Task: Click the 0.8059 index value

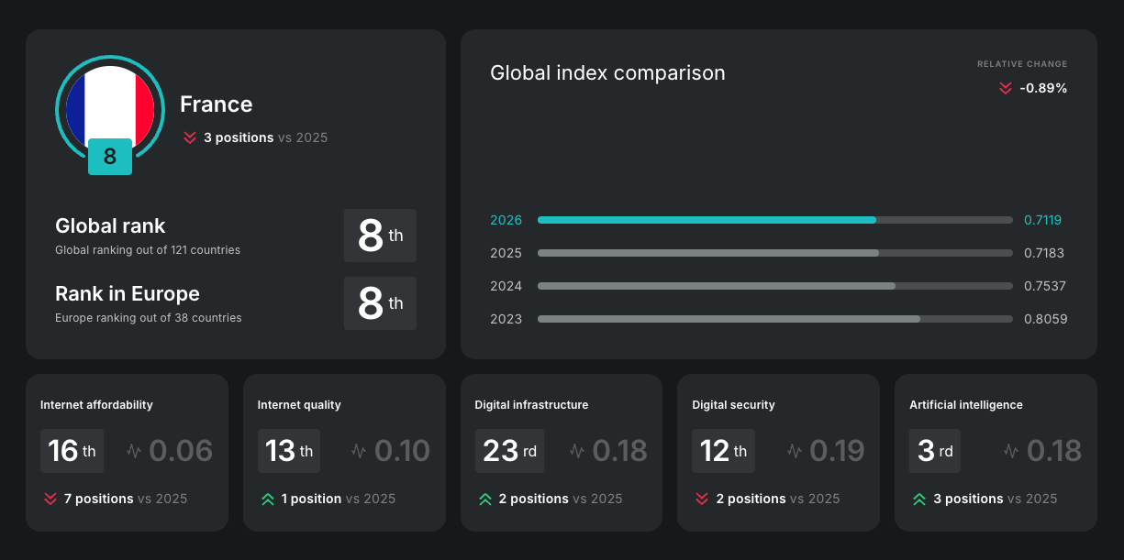Action: (x=1046, y=319)
